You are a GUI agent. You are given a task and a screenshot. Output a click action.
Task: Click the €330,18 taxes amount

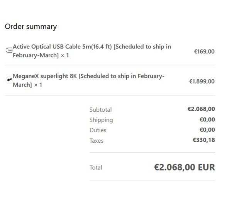point(204,140)
